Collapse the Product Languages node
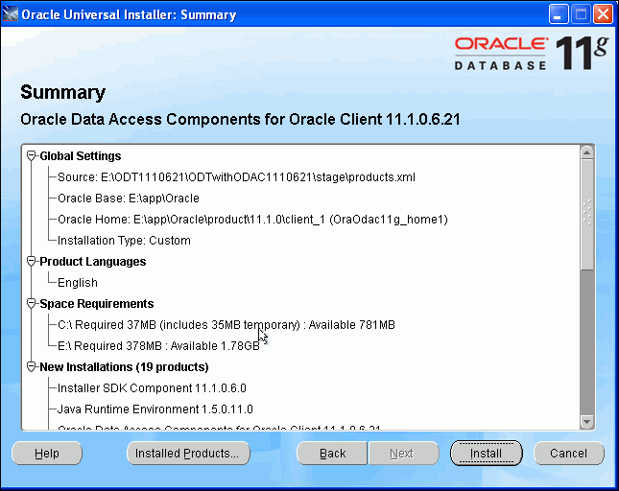Viewport: 619px width, 491px height. pyautogui.click(x=32, y=262)
